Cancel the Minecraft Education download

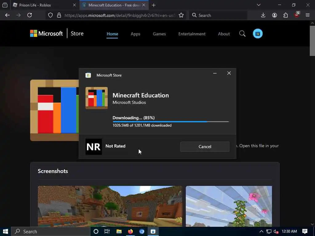(205, 147)
